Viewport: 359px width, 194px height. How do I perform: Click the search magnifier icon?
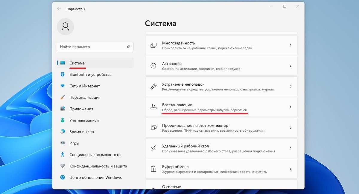coord(128,47)
